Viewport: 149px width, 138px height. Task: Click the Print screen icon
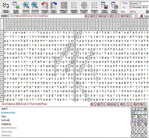(114, 5)
